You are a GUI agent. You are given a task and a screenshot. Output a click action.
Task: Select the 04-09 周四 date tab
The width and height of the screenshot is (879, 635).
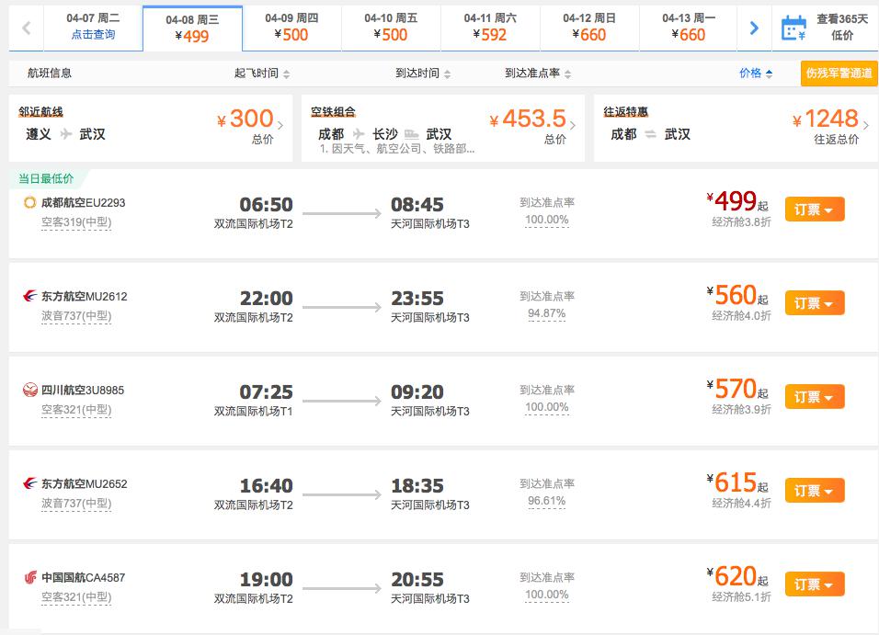(291, 28)
